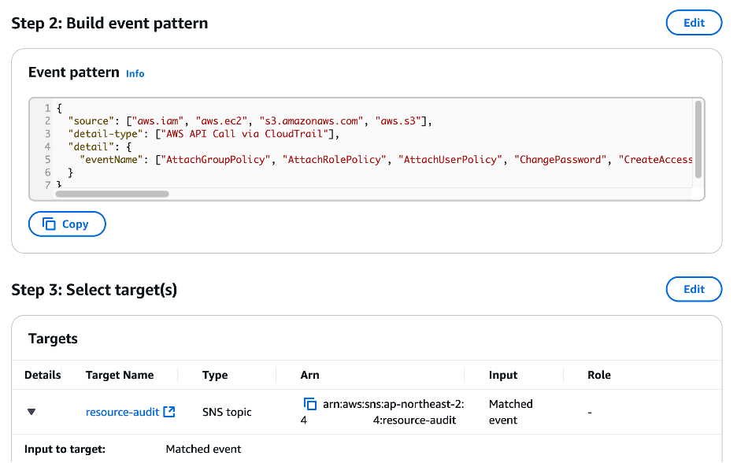The image size is (737, 463).
Task: Collapse the resource-audit details triangle
Action: pyautogui.click(x=31, y=412)
